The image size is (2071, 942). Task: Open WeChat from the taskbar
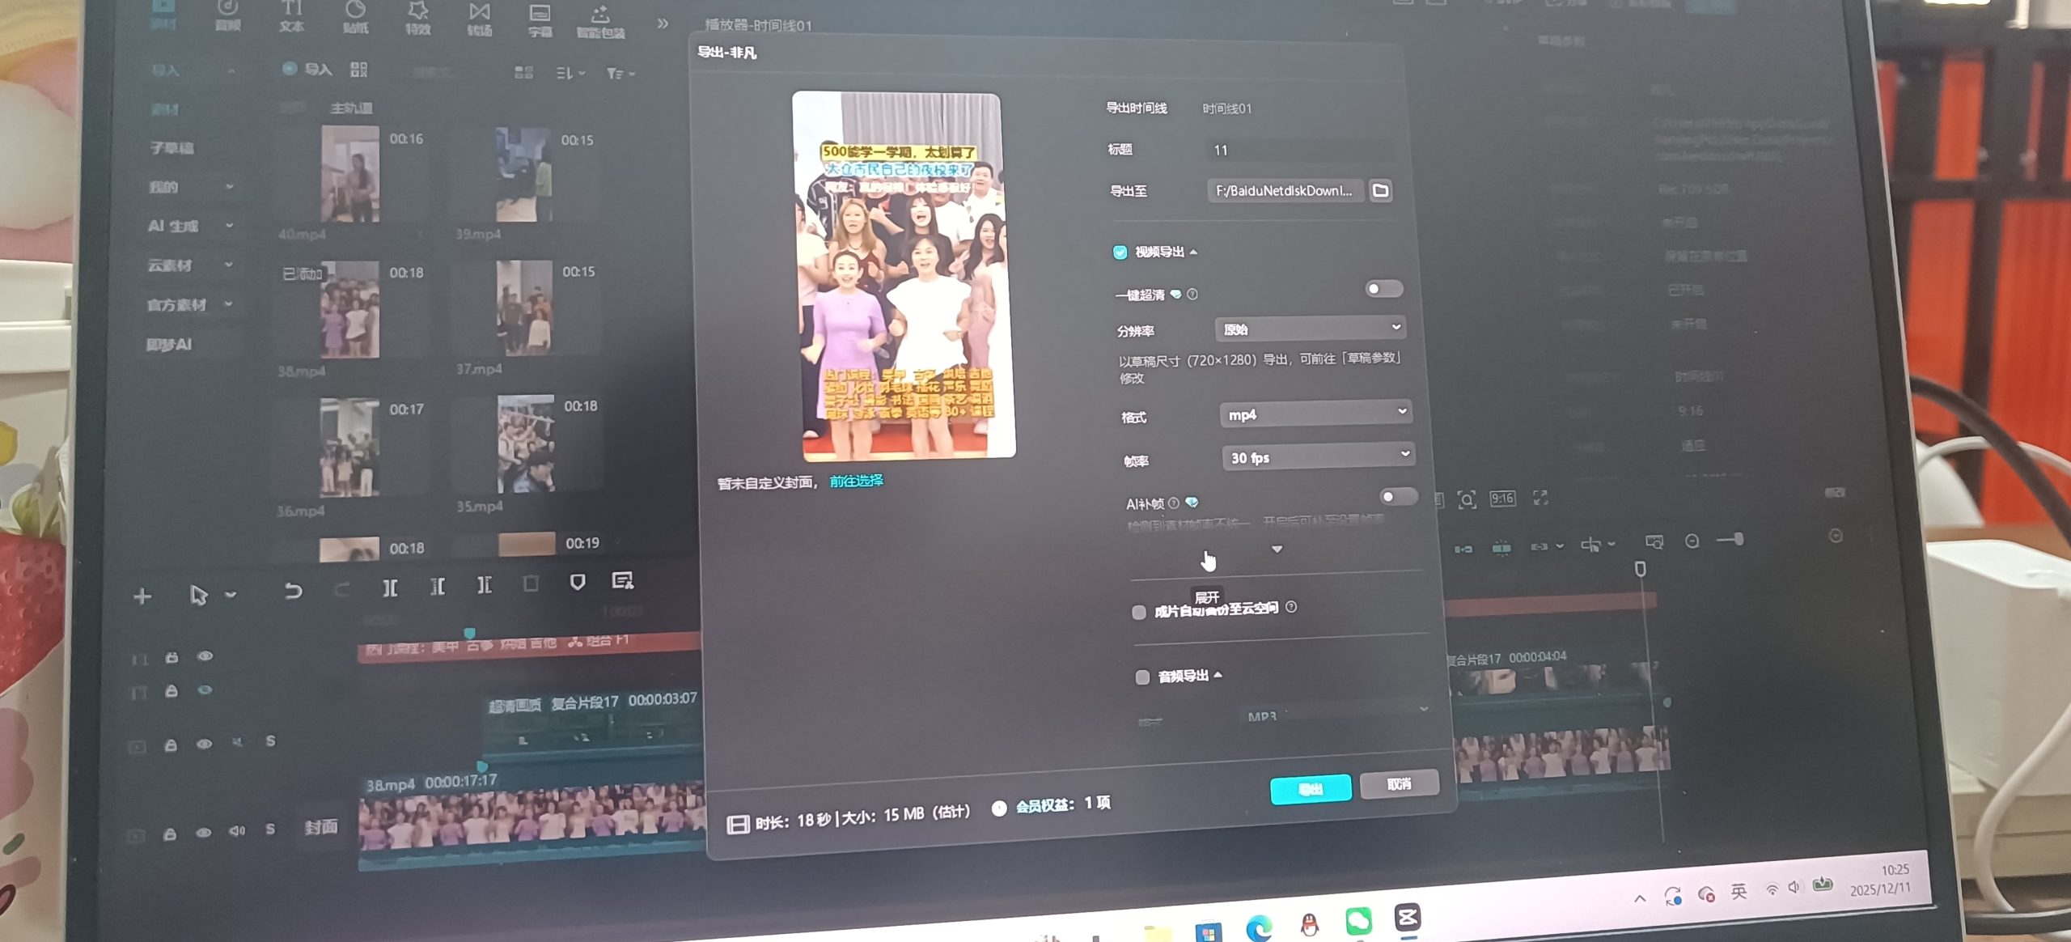coord(1358,921)
